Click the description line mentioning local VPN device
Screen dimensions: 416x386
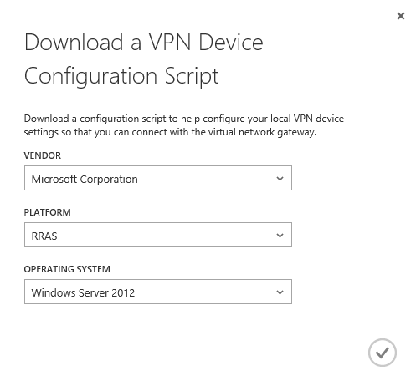click(x=184, y=119)
